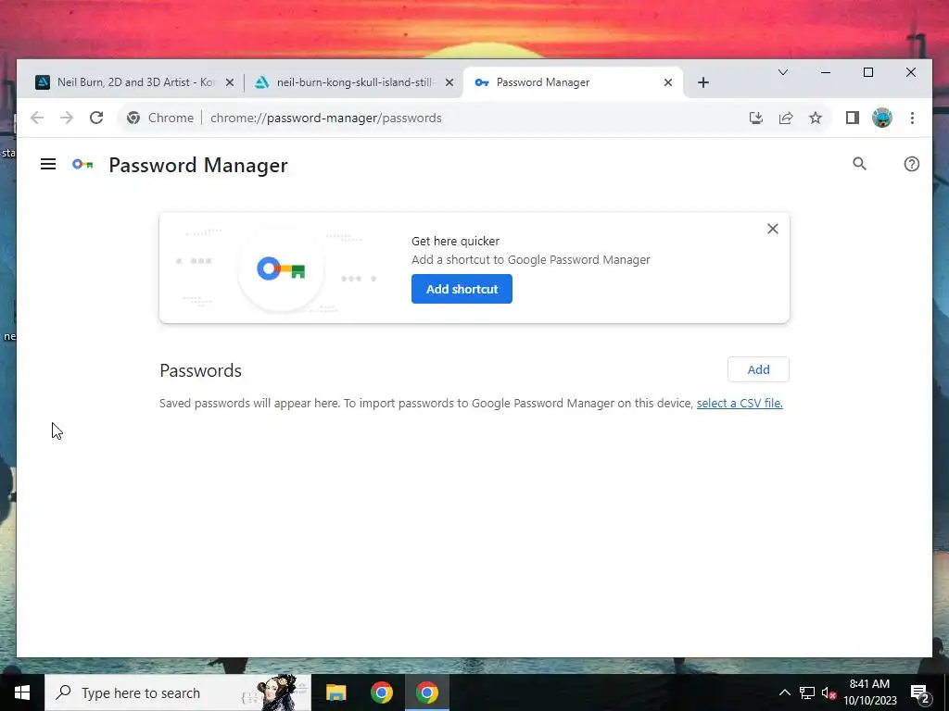Close the neil-burn-kong-skull-island tab
Image resolution: width=949 pixels, height=711 pixels.
(x=449, y=82)
